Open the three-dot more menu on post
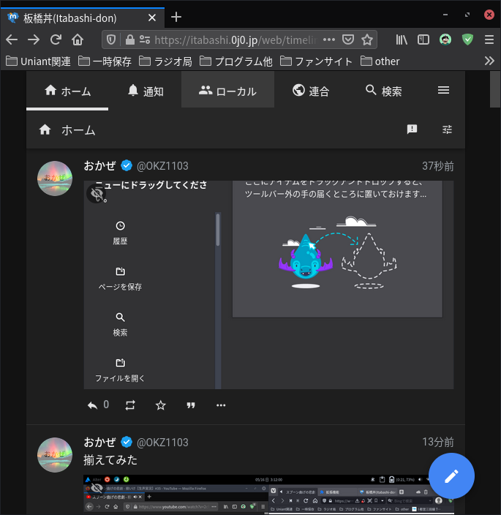Screen dimensions: 501x515 click(222, 405)
